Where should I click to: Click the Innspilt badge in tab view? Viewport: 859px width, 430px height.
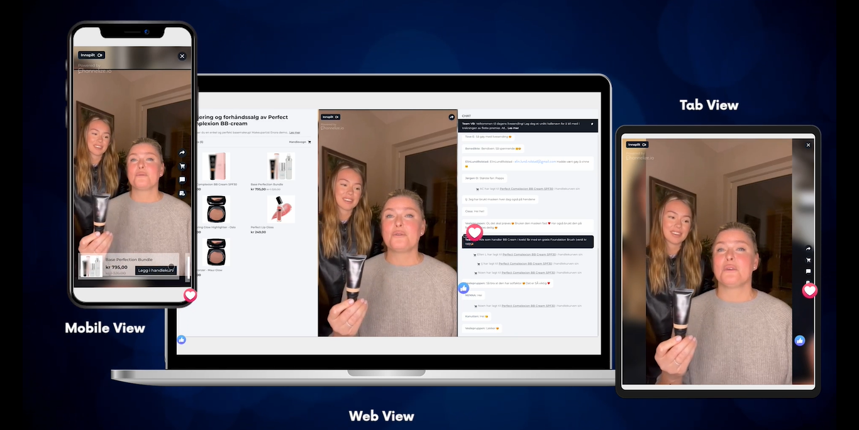[x=636, y=145]
